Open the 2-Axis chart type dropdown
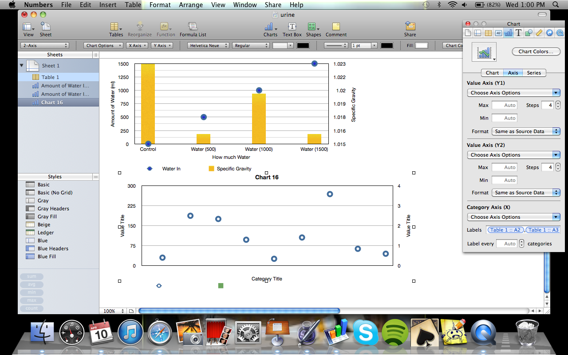This screenshot has width=568, height=355. tap(44, 45)
